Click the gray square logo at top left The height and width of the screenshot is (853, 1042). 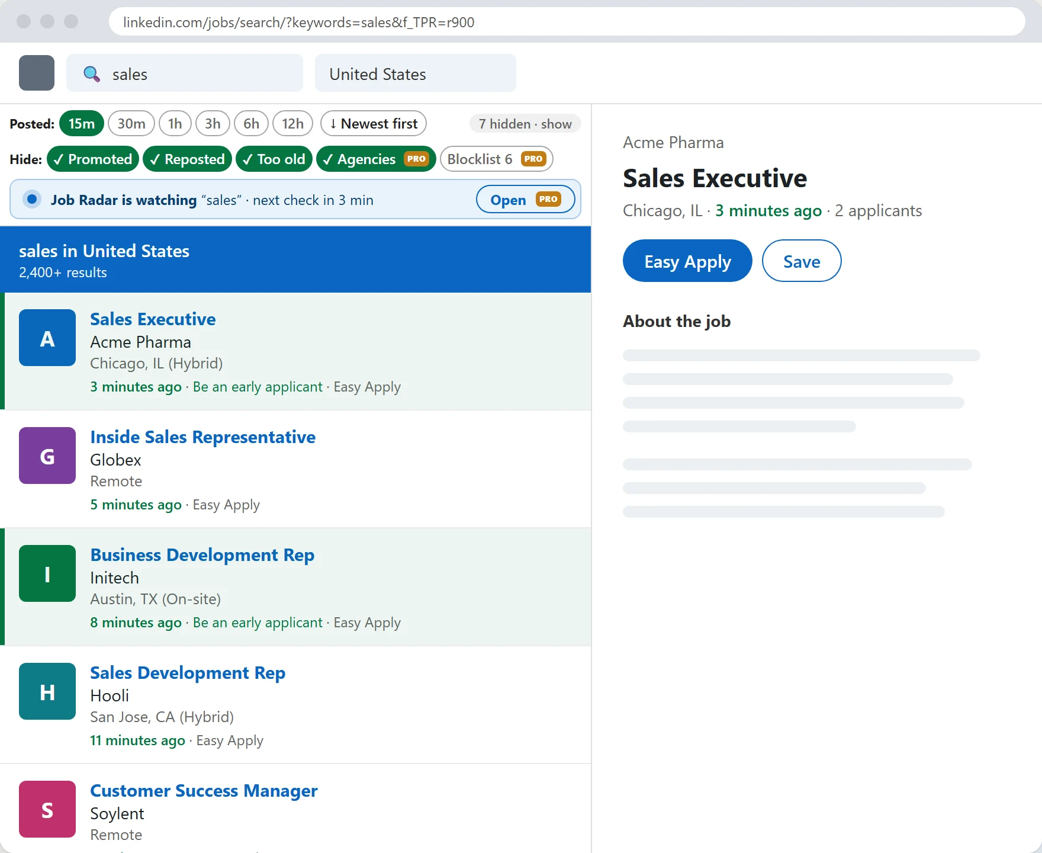pos(37,73)
